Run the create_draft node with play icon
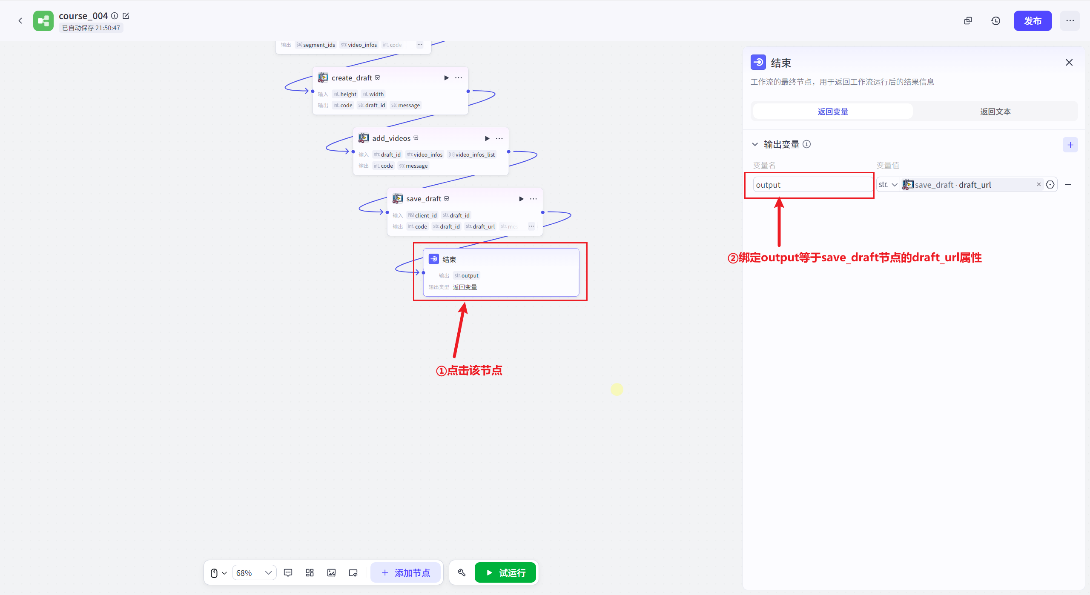 [x=446, y=78]
